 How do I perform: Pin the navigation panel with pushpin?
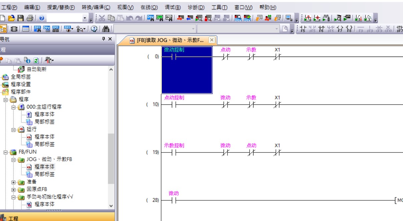click(x=103, y=39)
